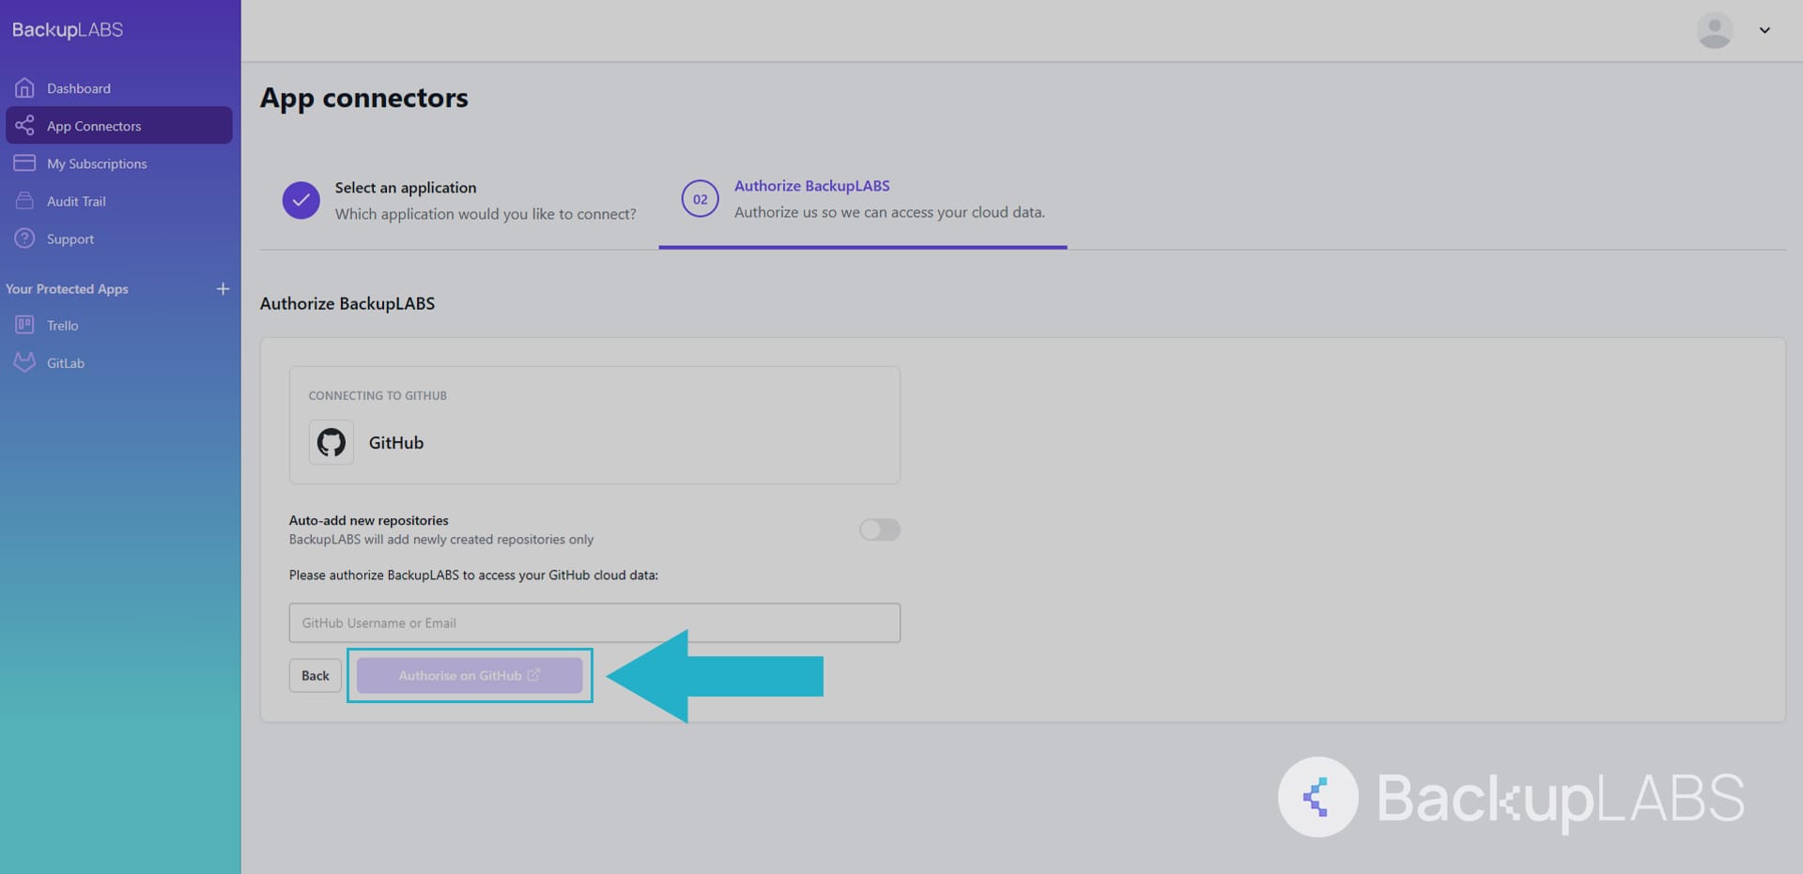Screen dimensions: 1803x874
Task: Expand Your Protected Apps with the plus
Action: (x=223, y=289)
